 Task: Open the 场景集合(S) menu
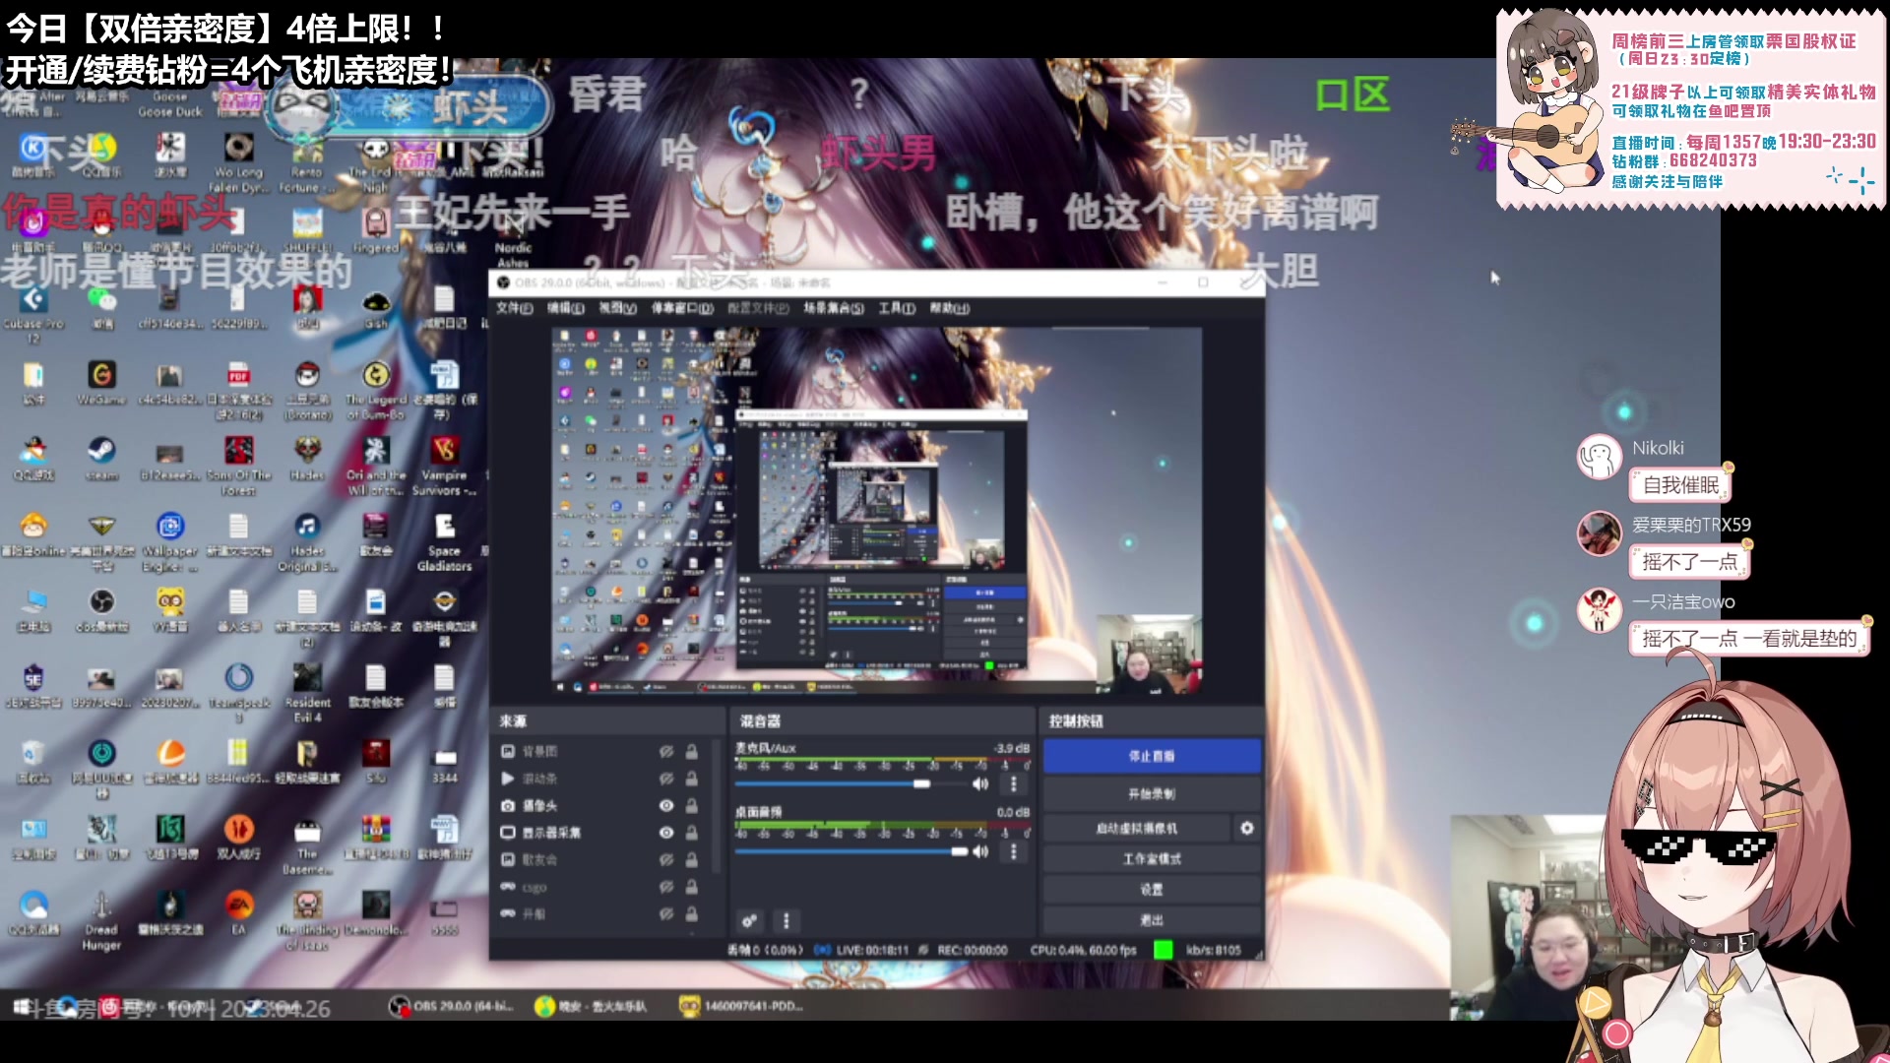tap(833, 308)
